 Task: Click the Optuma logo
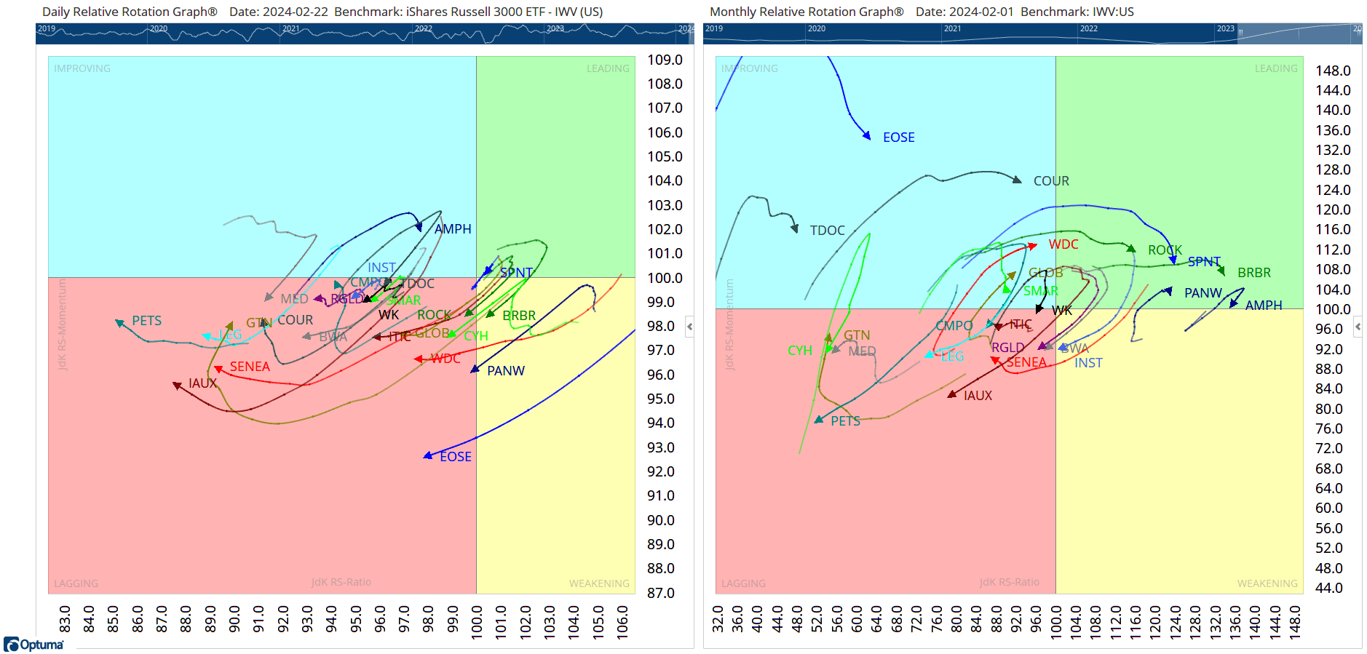tap(33, 645)
